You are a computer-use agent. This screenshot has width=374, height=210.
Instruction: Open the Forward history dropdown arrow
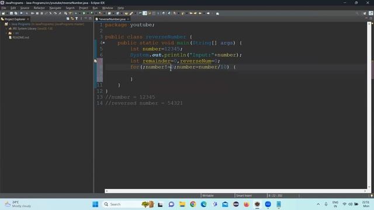(x=212, y=13)
